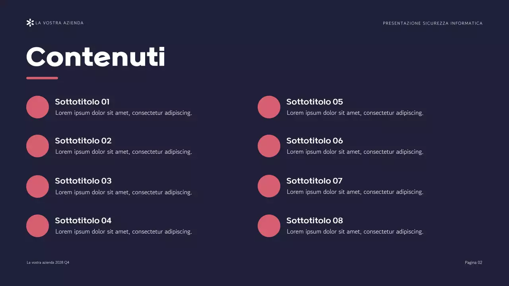Select the circle next to Sottotitolo 06
509x286 pixels.
(x=269, y=146)
